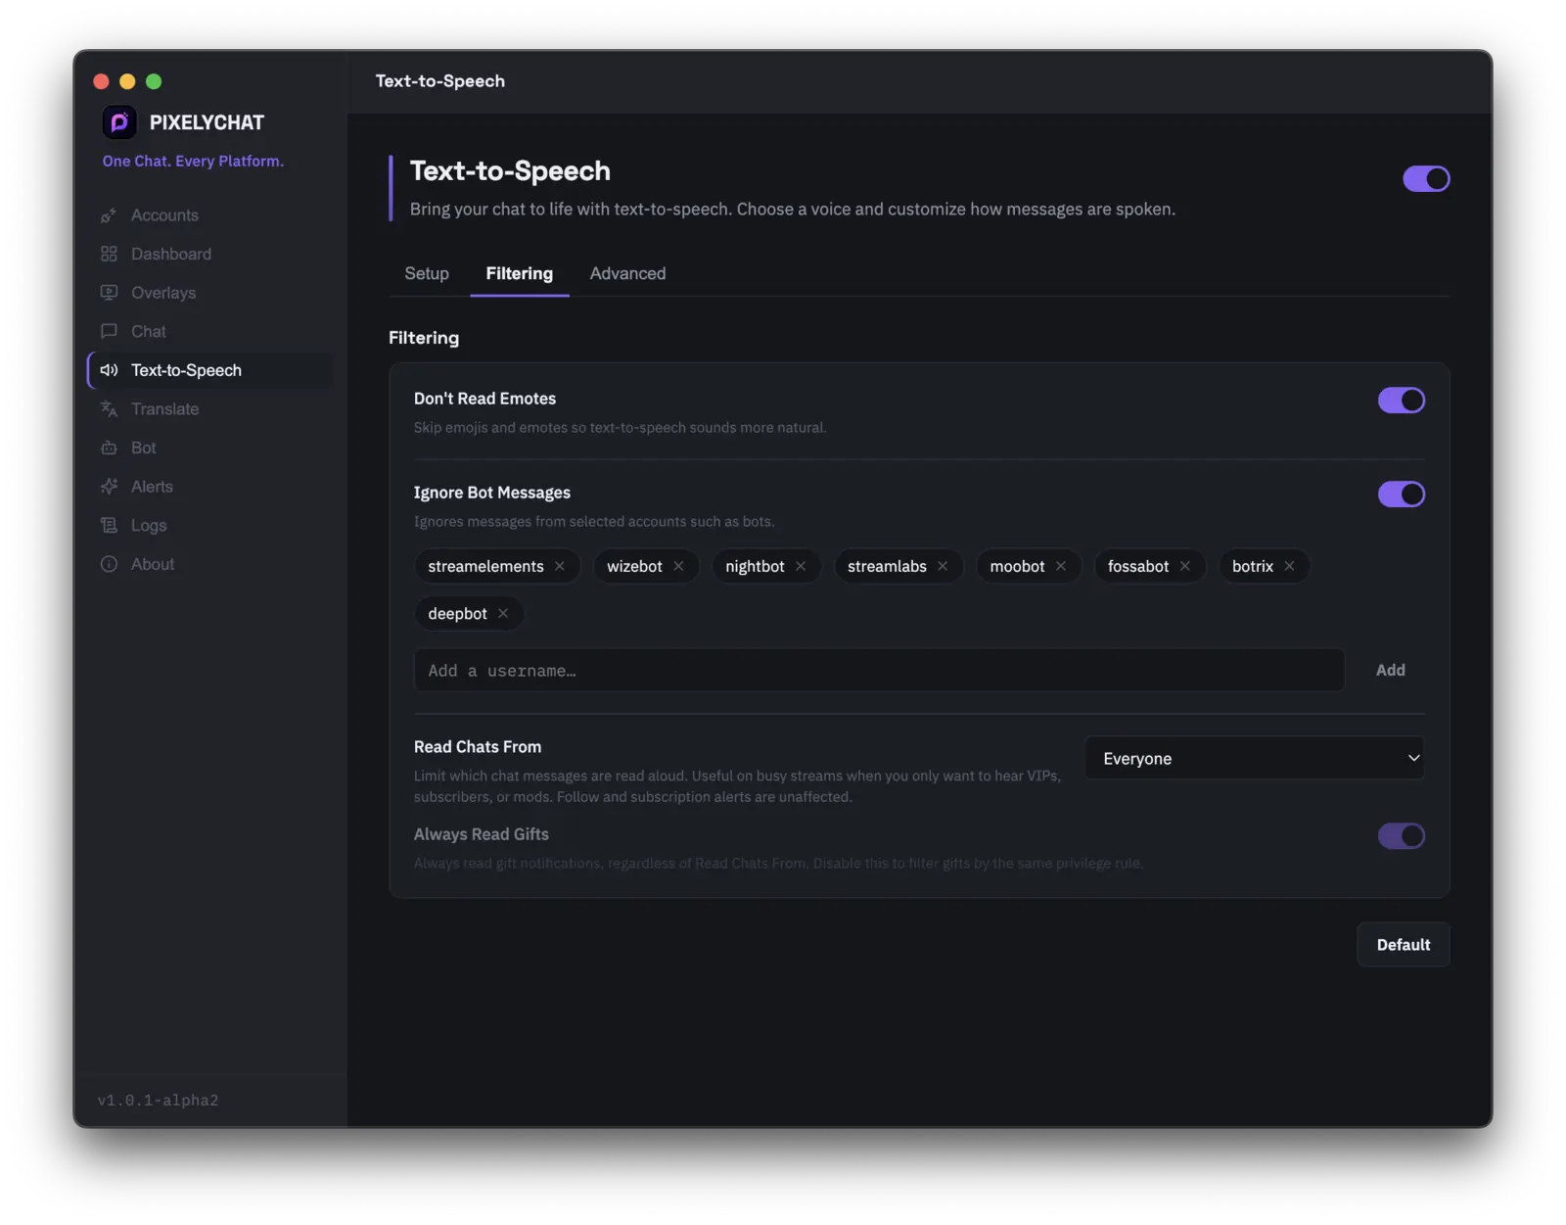Open the About label in sidebar
1566x1225 pixels.
point(153,564)
